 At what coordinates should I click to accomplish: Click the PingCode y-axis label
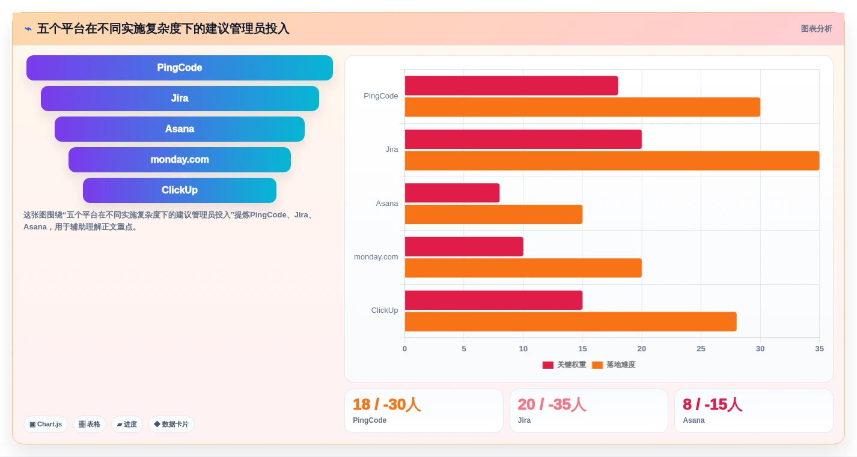point(380,96)
